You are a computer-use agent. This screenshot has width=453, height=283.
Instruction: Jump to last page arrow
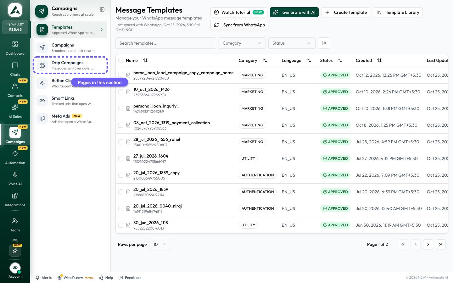tap(440, 244)
